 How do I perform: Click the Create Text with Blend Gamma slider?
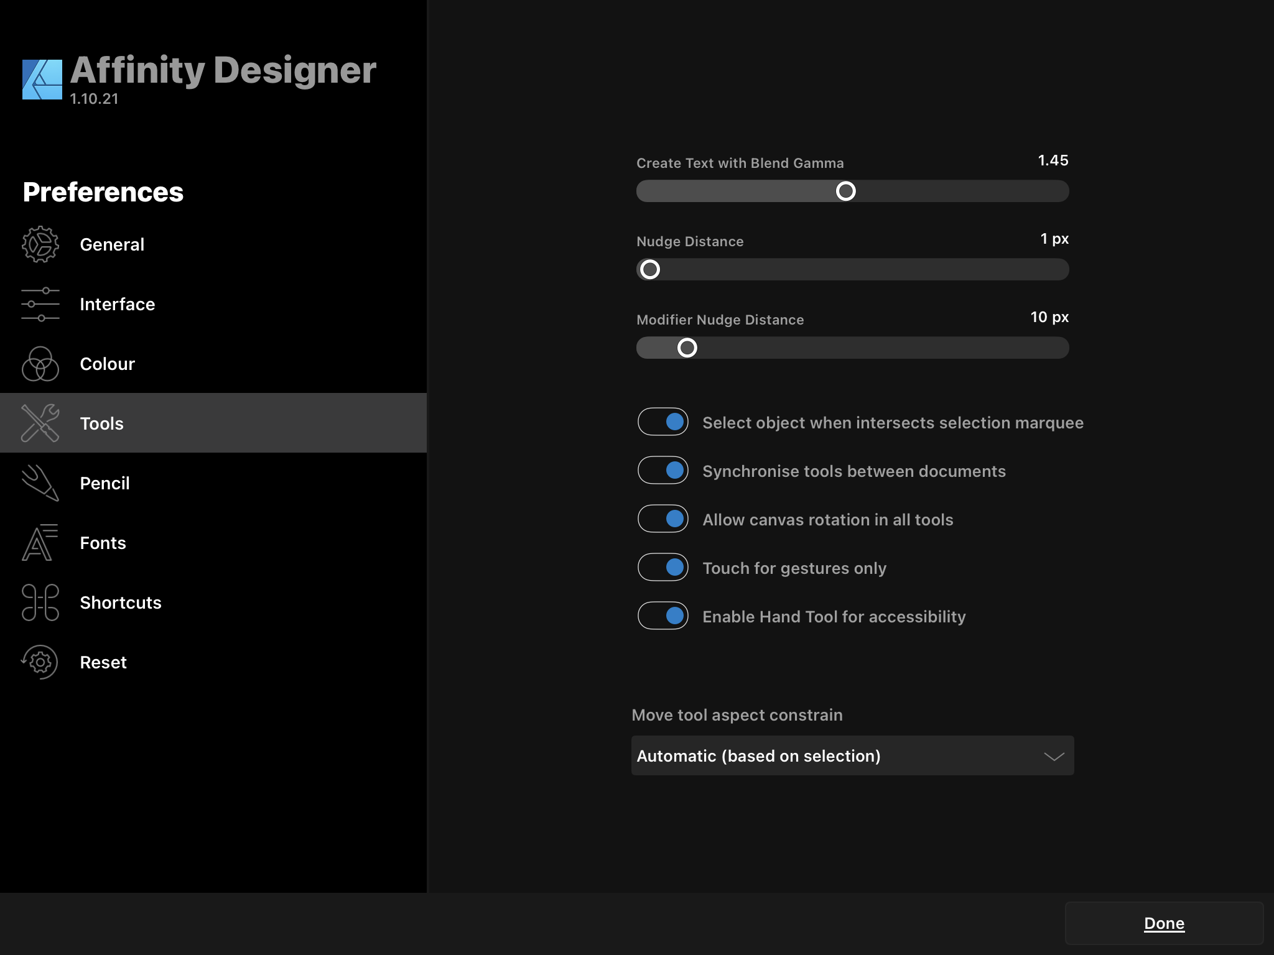click(853, 191)
